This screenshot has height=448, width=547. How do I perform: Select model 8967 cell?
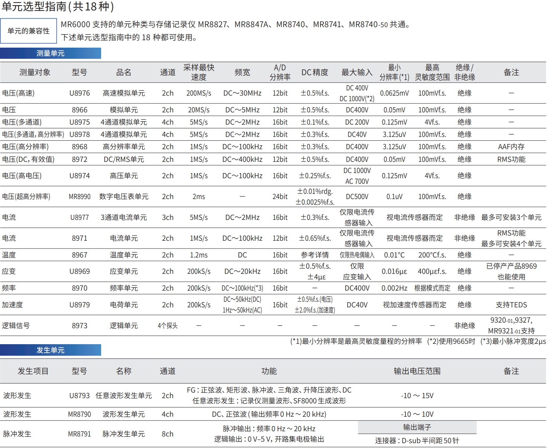click(80, 255)
